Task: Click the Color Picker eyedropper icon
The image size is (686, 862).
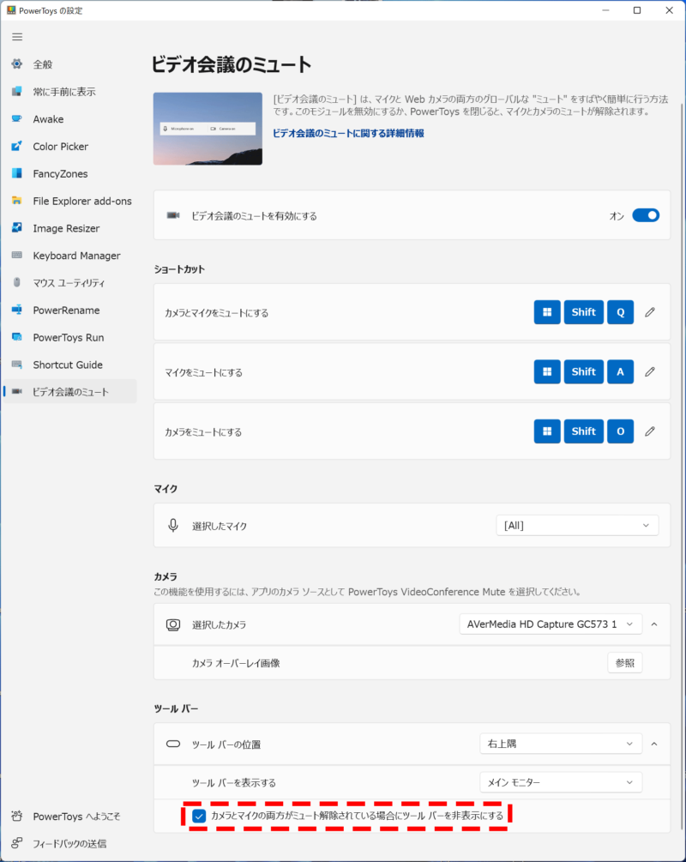Action: click(17, 146)
